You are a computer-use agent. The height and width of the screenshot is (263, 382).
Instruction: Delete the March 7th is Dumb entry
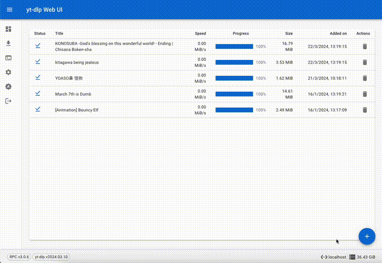364,94
